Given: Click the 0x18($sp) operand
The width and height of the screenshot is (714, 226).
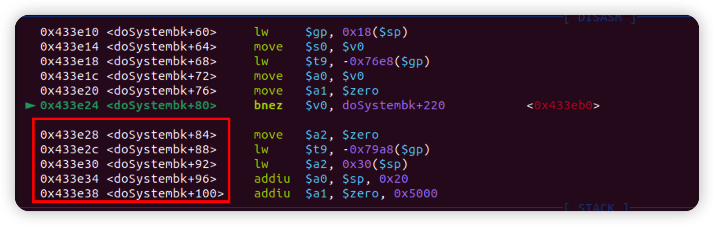Looking at the screenshot, I should (375, 32).
